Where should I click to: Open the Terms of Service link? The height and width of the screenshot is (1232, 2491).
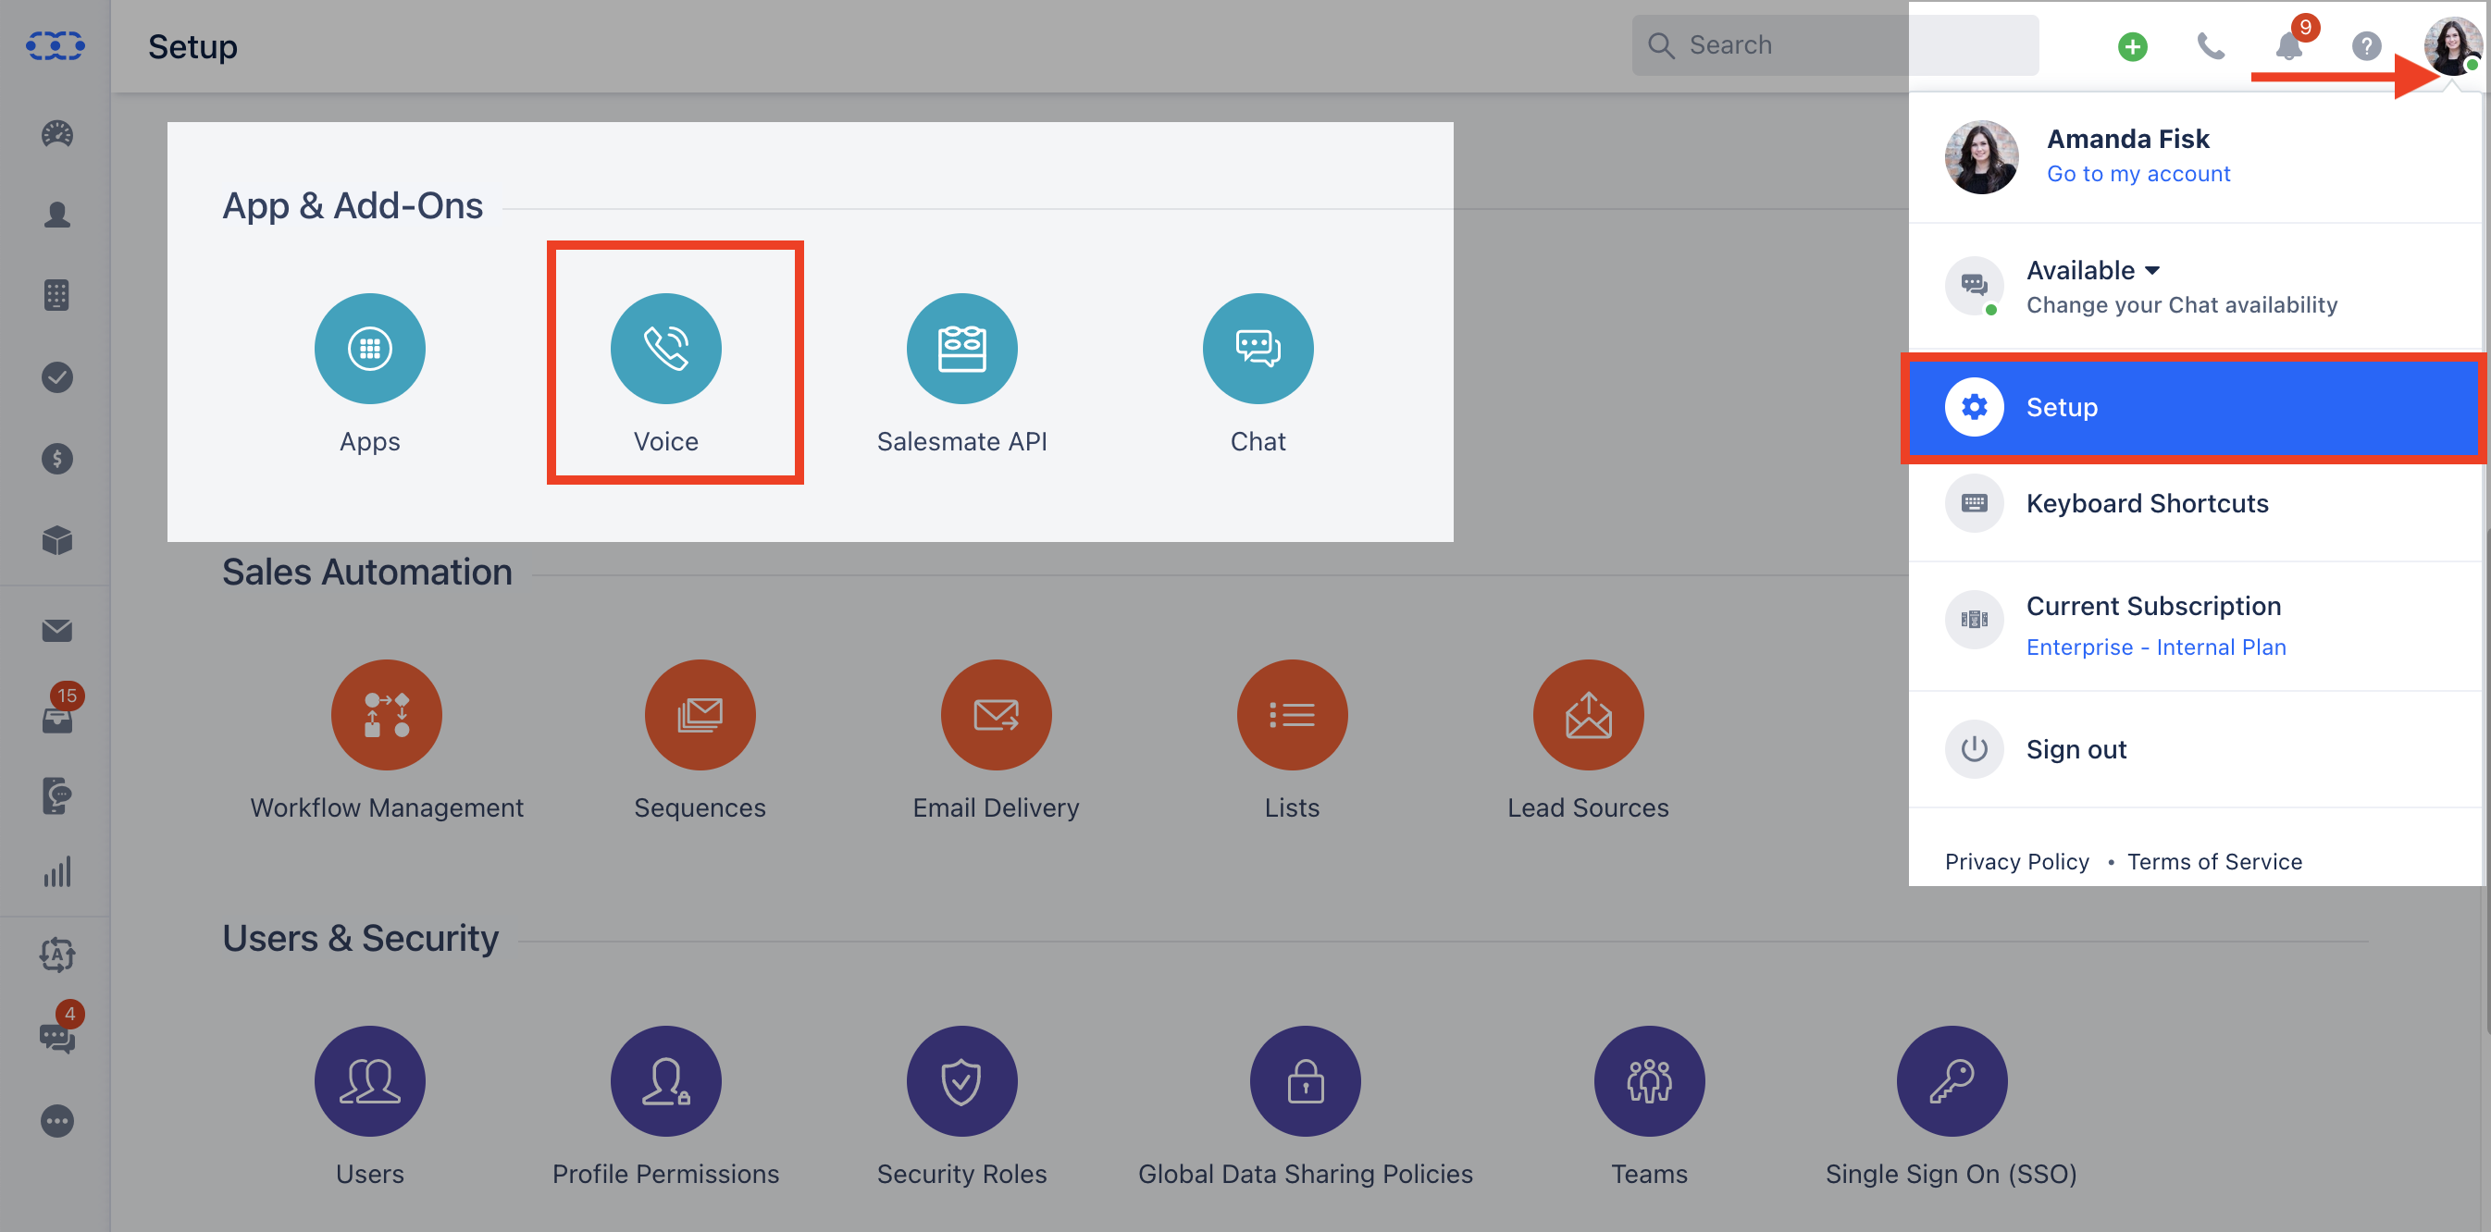point(2214,862)
